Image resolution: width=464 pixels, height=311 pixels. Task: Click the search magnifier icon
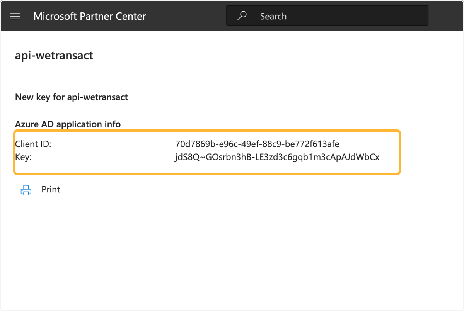tap(242, 16)
